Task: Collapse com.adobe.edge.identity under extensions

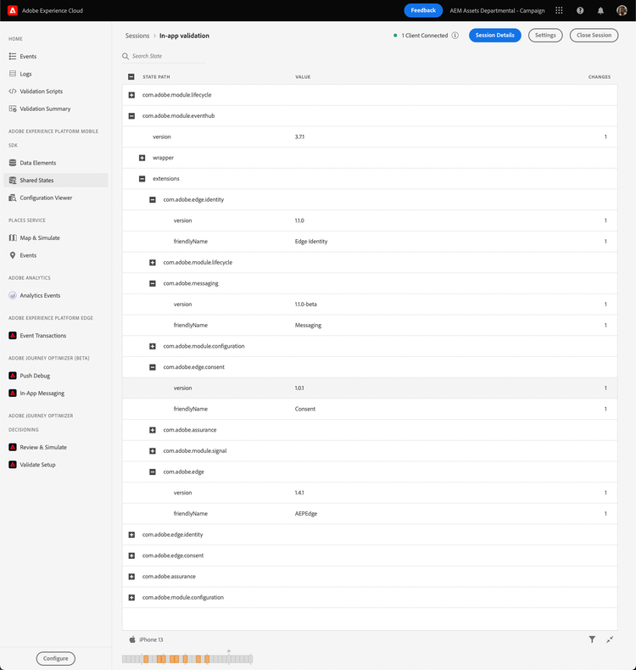Action: pyautogui.click(x=153, y=199)
